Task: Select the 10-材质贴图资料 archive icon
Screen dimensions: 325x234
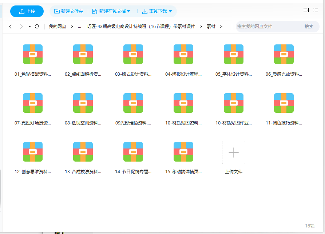Action: click(x=183, y=103)
